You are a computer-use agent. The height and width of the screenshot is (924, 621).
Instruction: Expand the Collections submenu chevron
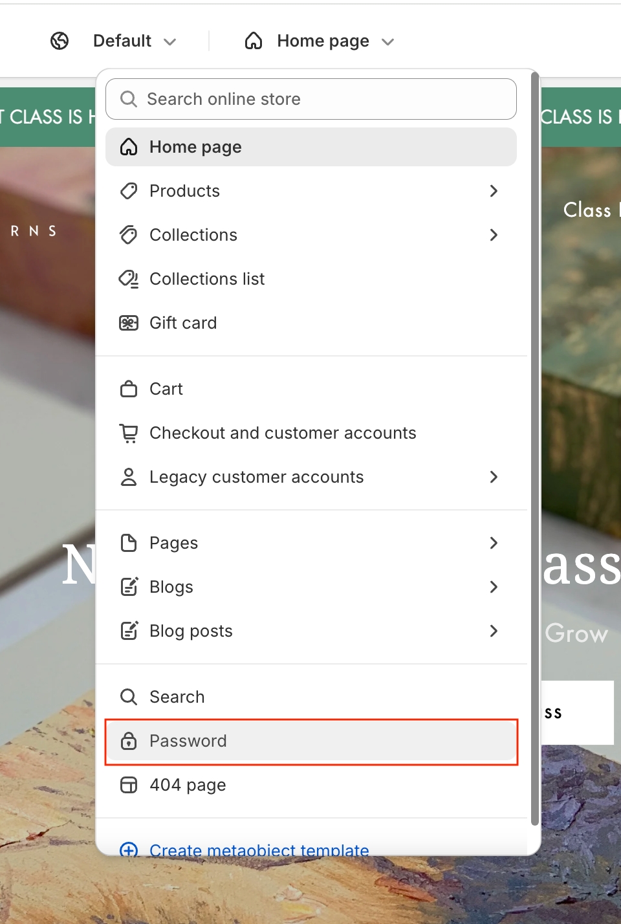tap(494, 235)
